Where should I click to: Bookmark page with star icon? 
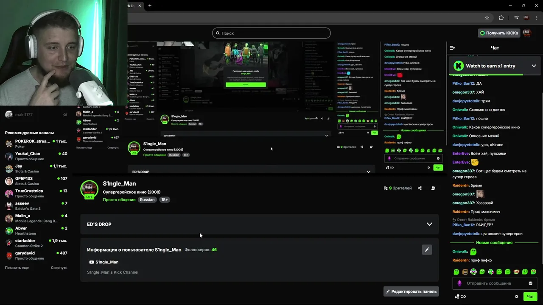point(487,18)
